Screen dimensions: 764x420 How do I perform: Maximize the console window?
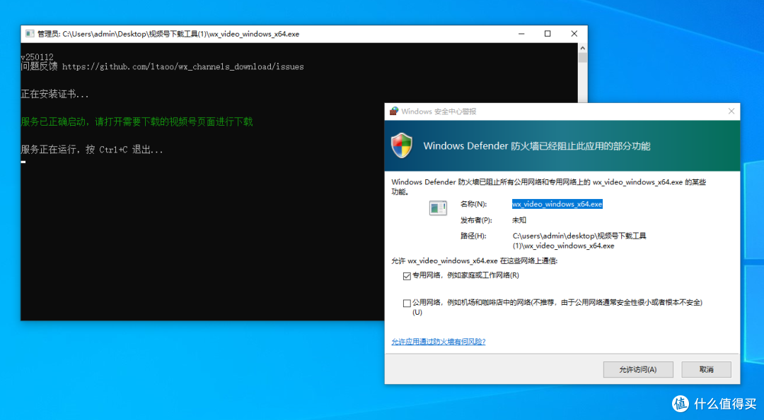point(548,34)
